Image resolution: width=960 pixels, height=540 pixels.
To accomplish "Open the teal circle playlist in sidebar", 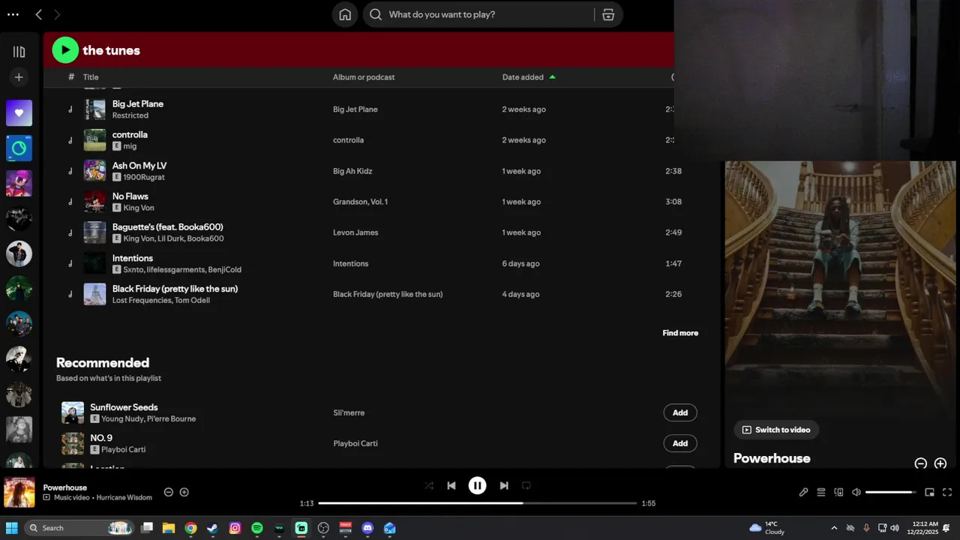I will [x=19, y=148].
